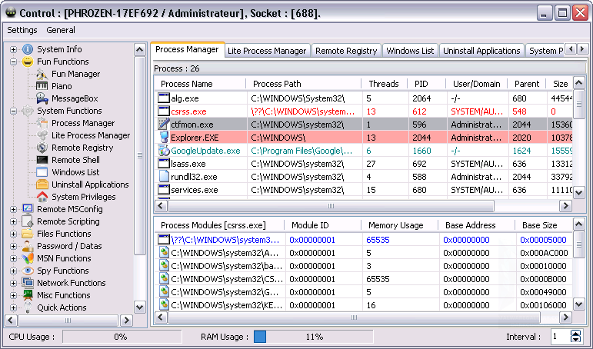The height and width of the screenshot is (349, 593).
Task: Increase the Interval value with up arrow
Action: click(576, 334)
